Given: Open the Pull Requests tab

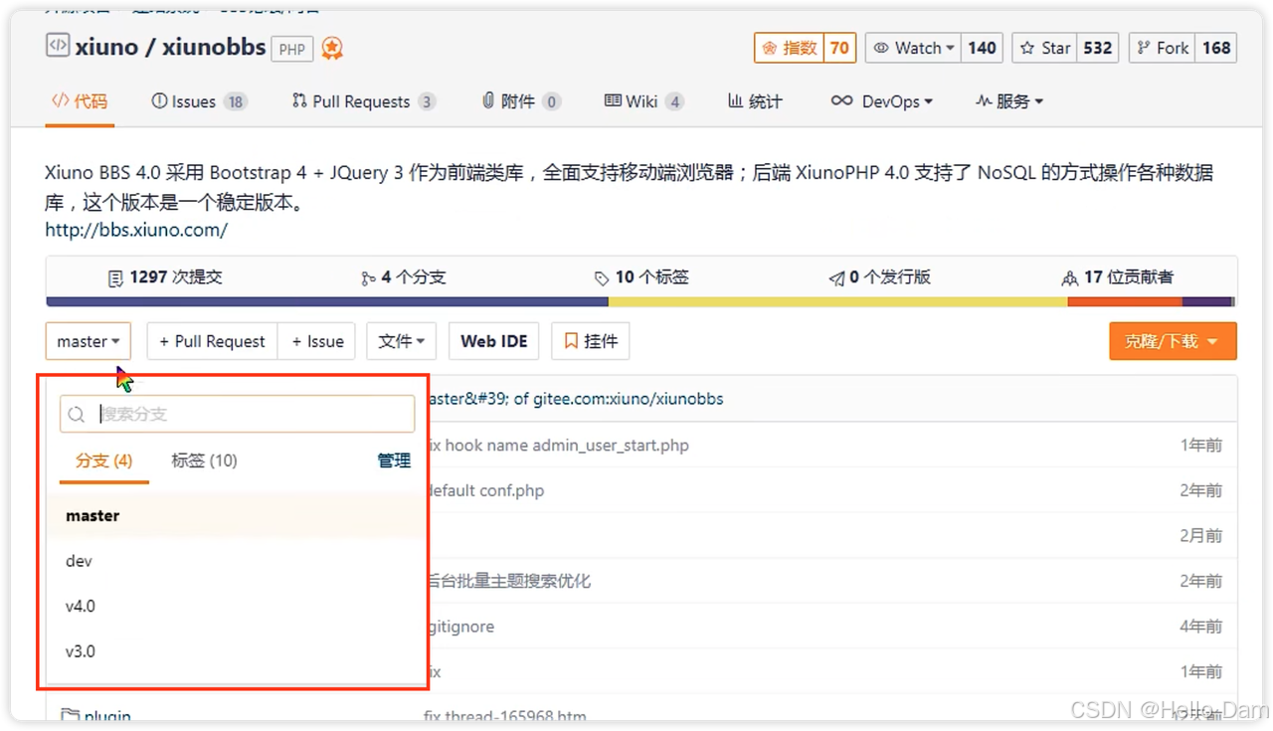Looking at the screenshot, I should click(x=363, y=101).
